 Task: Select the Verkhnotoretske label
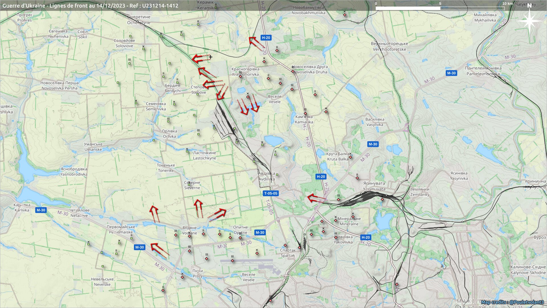click(x=389, y=46)
